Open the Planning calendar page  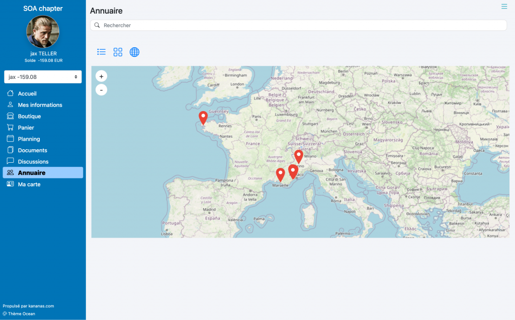(x=29, y=139)
